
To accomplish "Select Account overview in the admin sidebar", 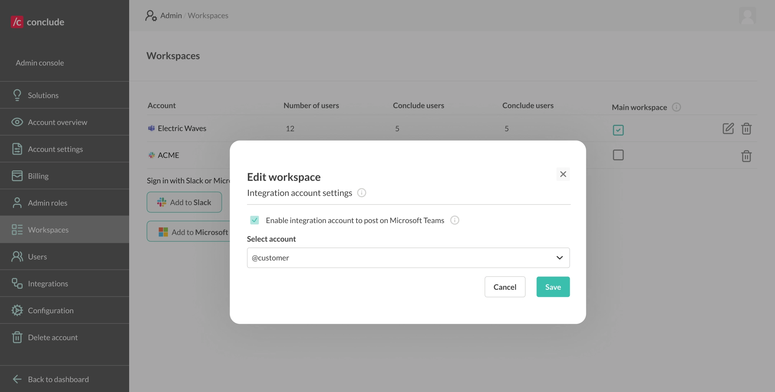I will click(x=58, y=122).
